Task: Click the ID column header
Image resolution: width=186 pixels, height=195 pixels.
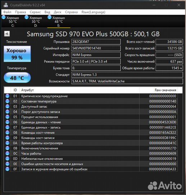Action: 15,90
